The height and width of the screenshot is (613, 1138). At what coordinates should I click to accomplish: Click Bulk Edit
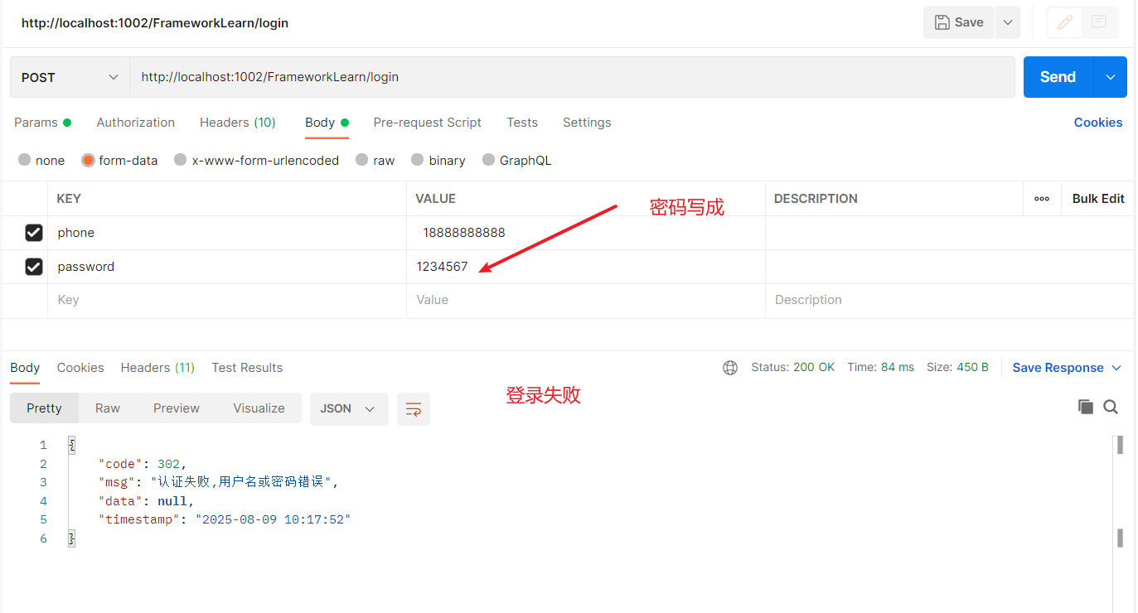pos(1098,199)
